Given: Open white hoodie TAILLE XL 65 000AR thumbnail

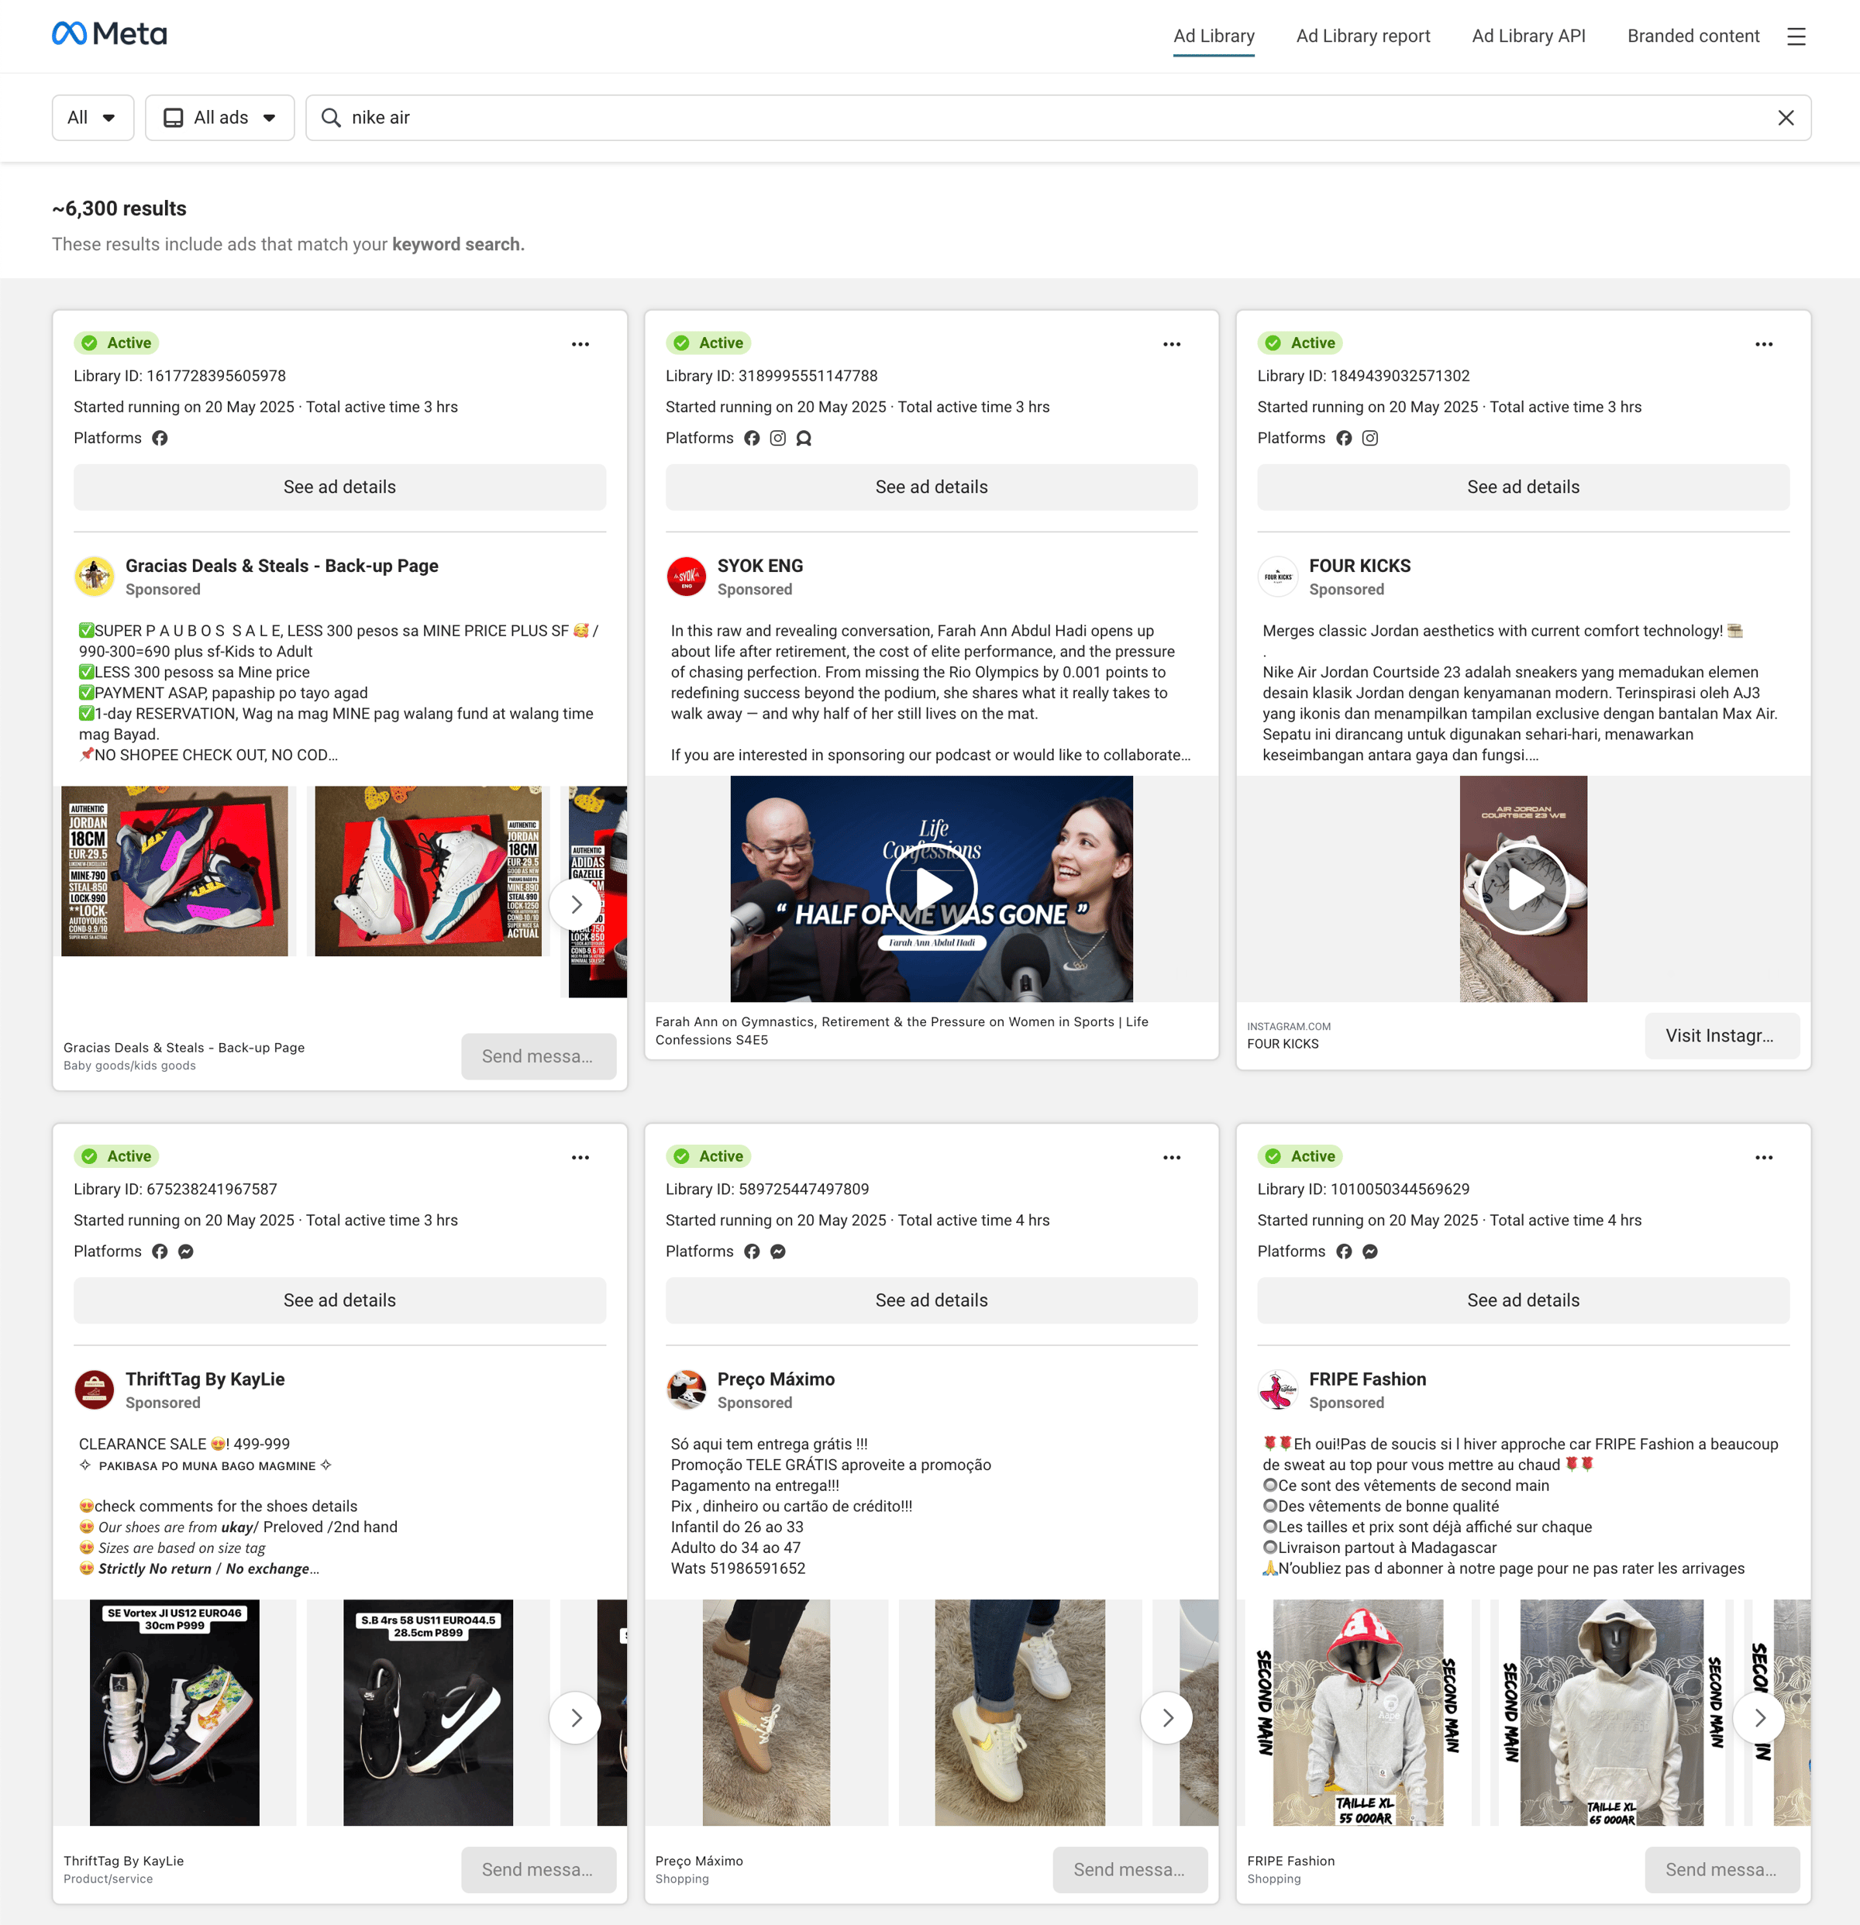Looking at the screenshot, I should [x=1611, y=1712].
